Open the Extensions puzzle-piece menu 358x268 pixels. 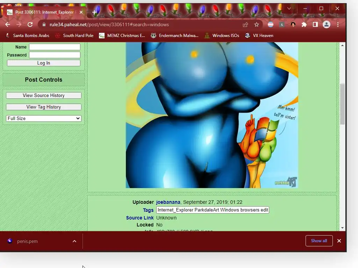coord(304,25)
